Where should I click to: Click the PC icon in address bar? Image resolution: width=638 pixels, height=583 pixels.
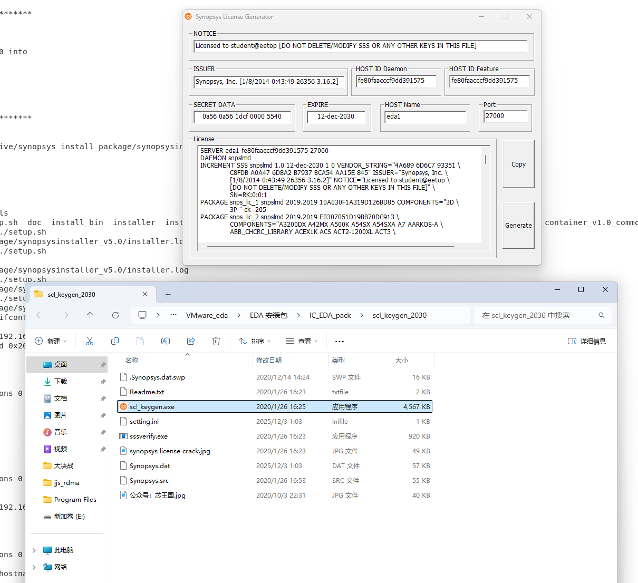point(142,315)
